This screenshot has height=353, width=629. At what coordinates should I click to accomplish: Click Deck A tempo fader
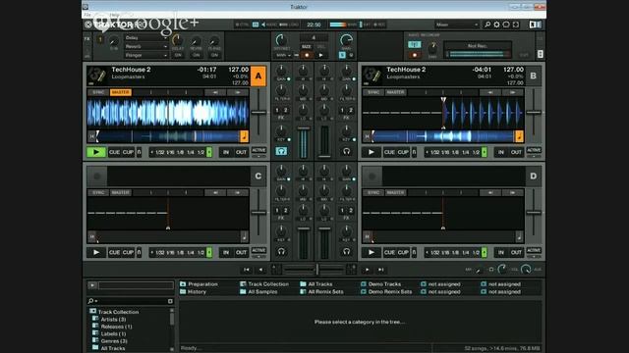pyautogui.click(x=258, y=113)
